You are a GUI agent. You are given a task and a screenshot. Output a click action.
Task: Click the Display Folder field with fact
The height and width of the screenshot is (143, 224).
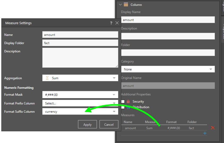click(80, 43)
